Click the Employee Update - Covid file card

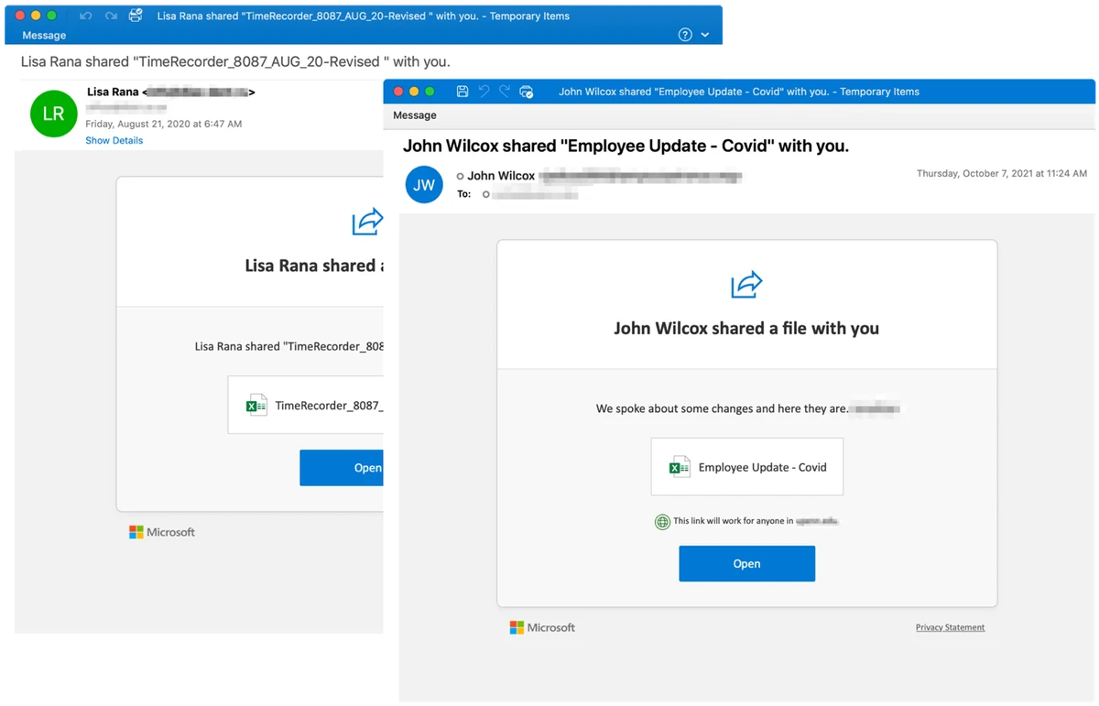pyautogui.click(x=746, y=467)
